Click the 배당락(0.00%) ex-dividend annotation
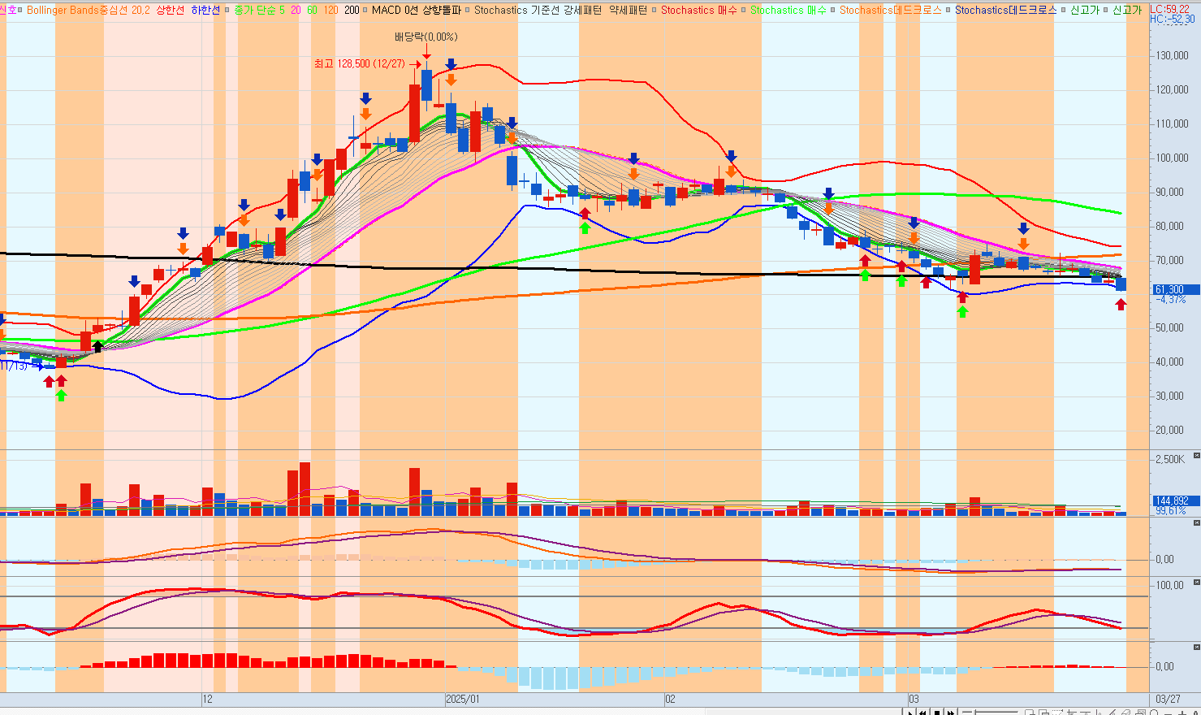1201x715 pixels. click(426, 37)
